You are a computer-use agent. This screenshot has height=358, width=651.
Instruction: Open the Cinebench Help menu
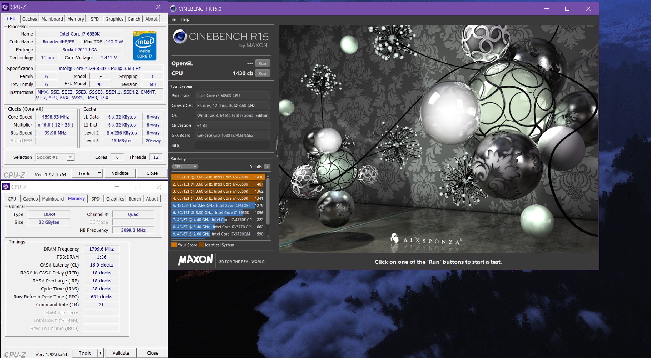pos(185,19)
